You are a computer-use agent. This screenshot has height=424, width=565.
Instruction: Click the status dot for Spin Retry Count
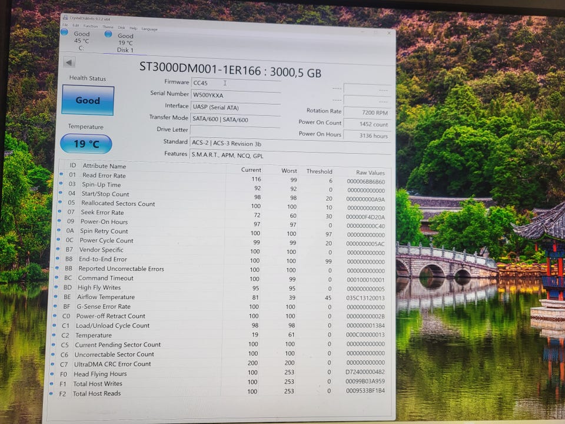coord(59,230)
